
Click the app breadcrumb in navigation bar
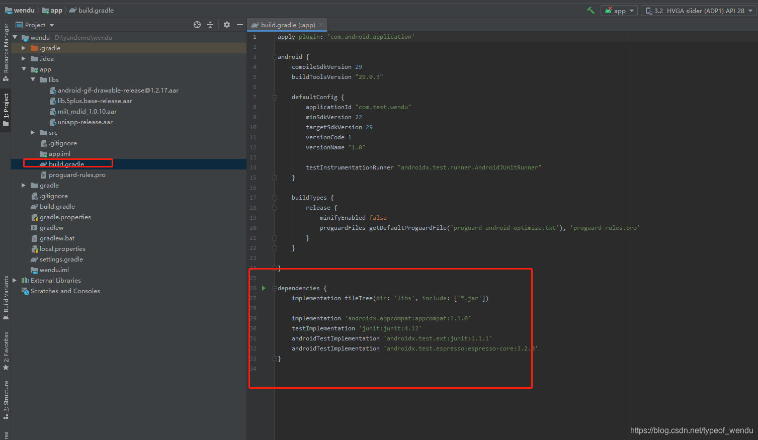click(52, 10)
